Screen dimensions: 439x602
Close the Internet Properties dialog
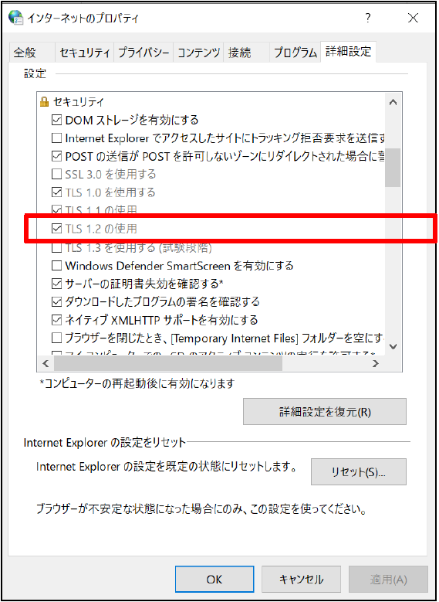click(x=413, y=18)
